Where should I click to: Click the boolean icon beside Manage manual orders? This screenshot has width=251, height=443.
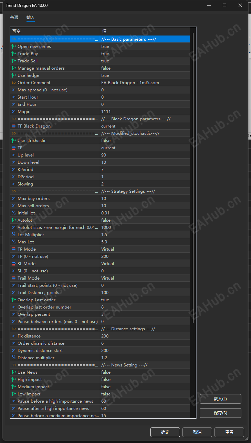point(14,68)
